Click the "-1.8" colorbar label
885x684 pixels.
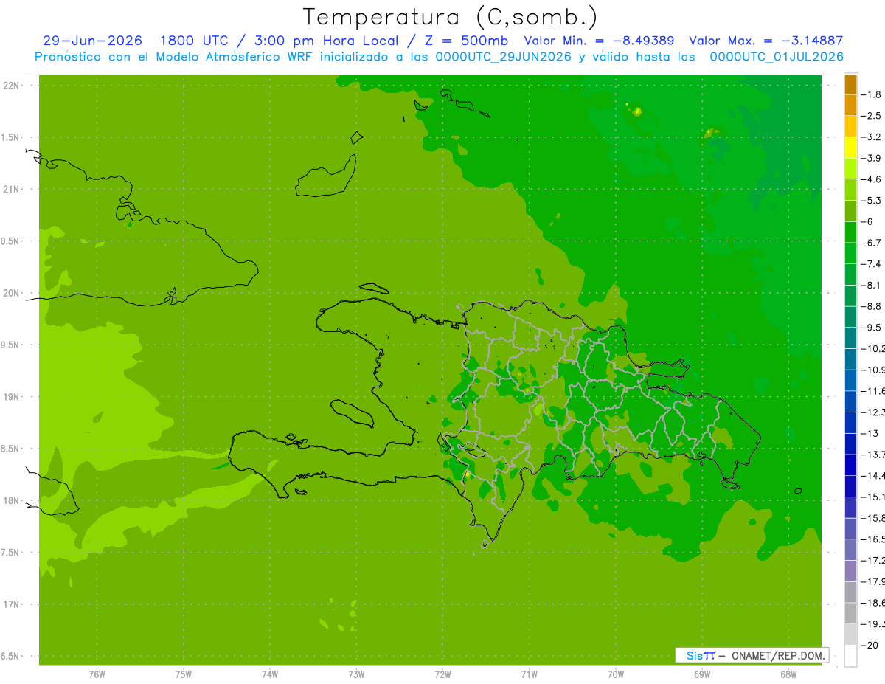[x=872, y=94]
